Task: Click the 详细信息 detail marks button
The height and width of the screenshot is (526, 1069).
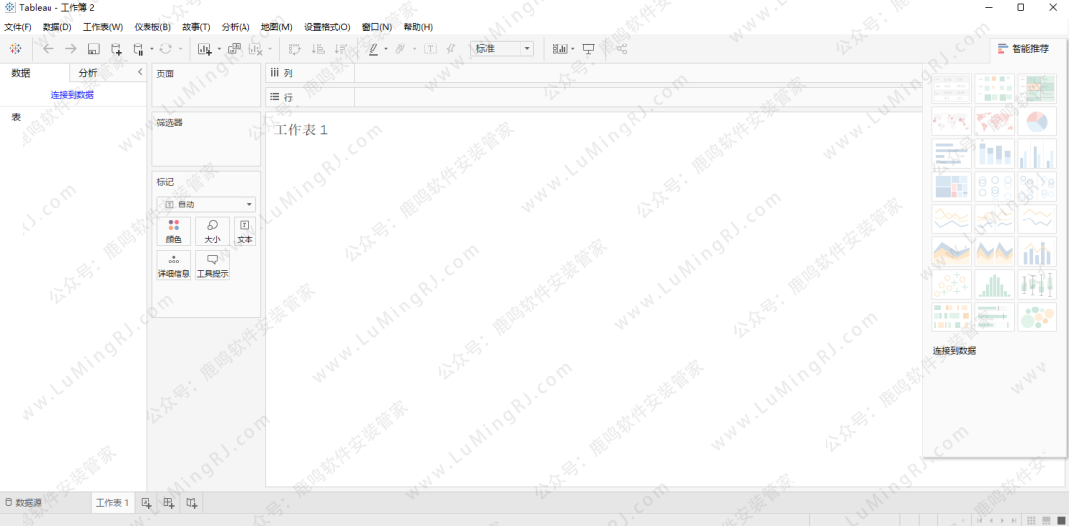Action: [174, 266]
